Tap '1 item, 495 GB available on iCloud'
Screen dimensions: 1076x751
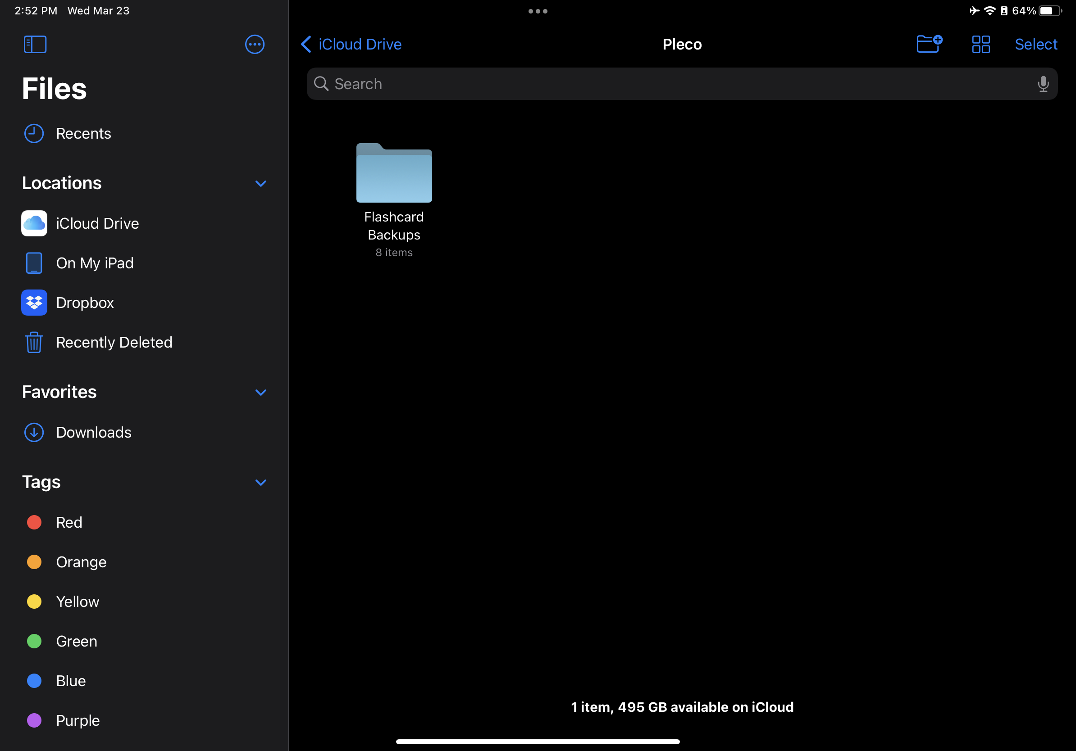[x=682, y=707]
